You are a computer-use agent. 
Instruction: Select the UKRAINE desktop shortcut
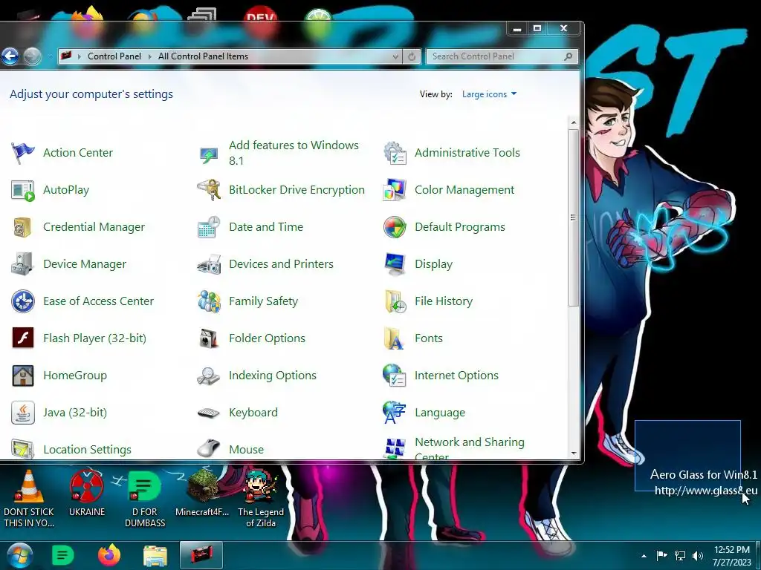87,494
